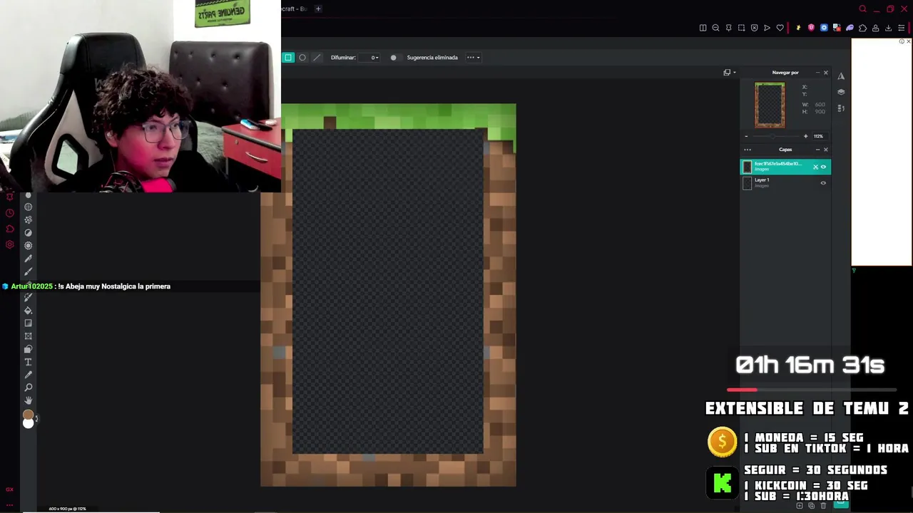Hide Layer 1 visibility eye
The width and height of the screenshot is (913, 513).
pyautogui.click(x=823, y=183)
